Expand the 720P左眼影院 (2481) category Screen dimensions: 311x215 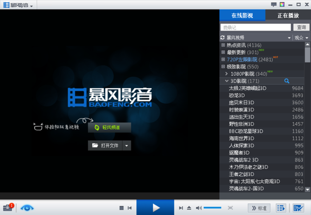coord(223,59)
